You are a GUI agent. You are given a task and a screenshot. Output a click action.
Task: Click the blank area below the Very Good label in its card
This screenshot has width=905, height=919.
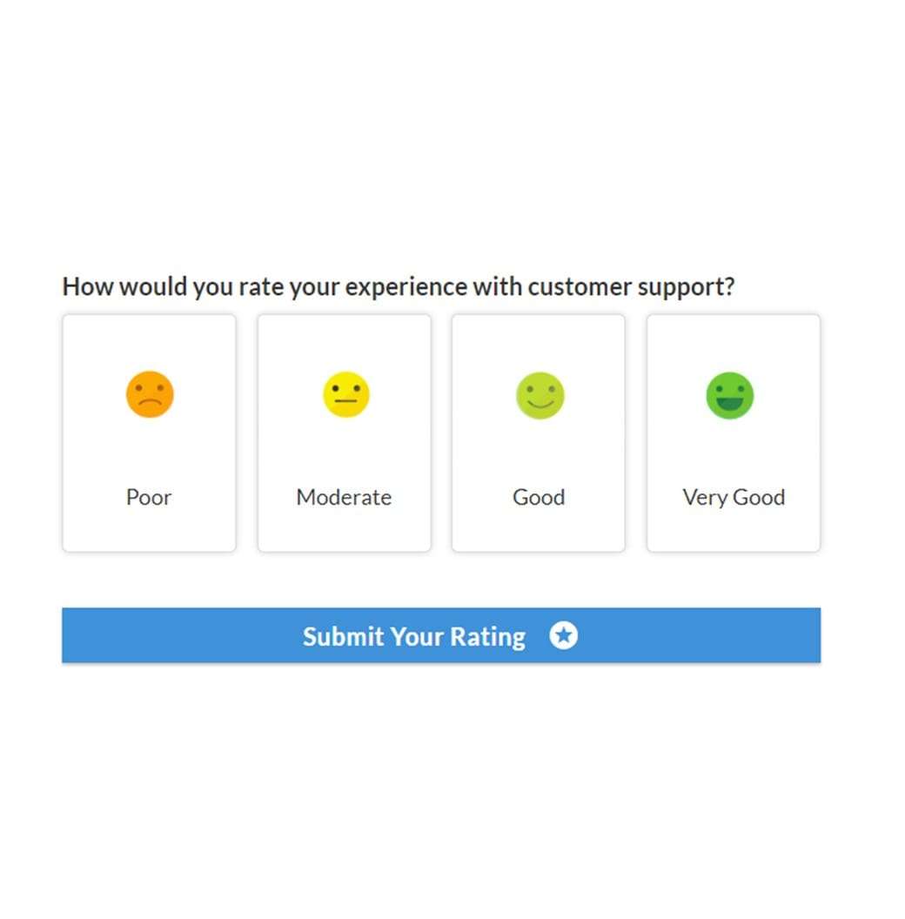tap(734, 530)
